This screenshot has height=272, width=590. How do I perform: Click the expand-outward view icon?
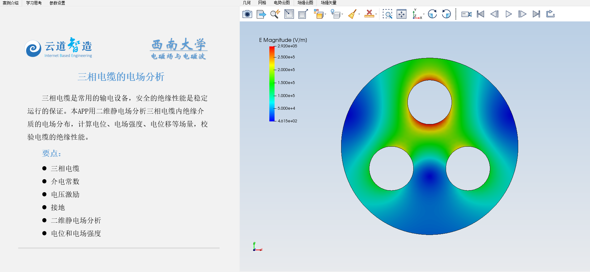(303, 14)
